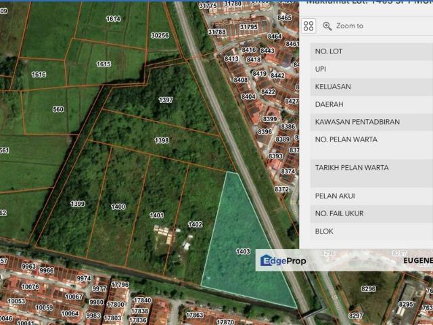
Task: Click lot 10076 label on map
Action: 30,286
